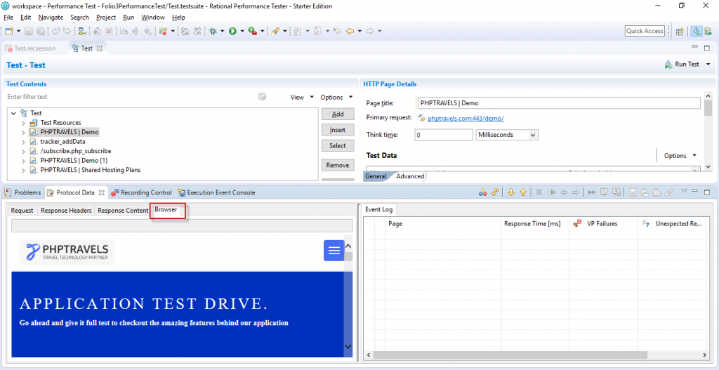Switch to the Response Content tab
Screen dimensions: 719x370
pos(123,211)
